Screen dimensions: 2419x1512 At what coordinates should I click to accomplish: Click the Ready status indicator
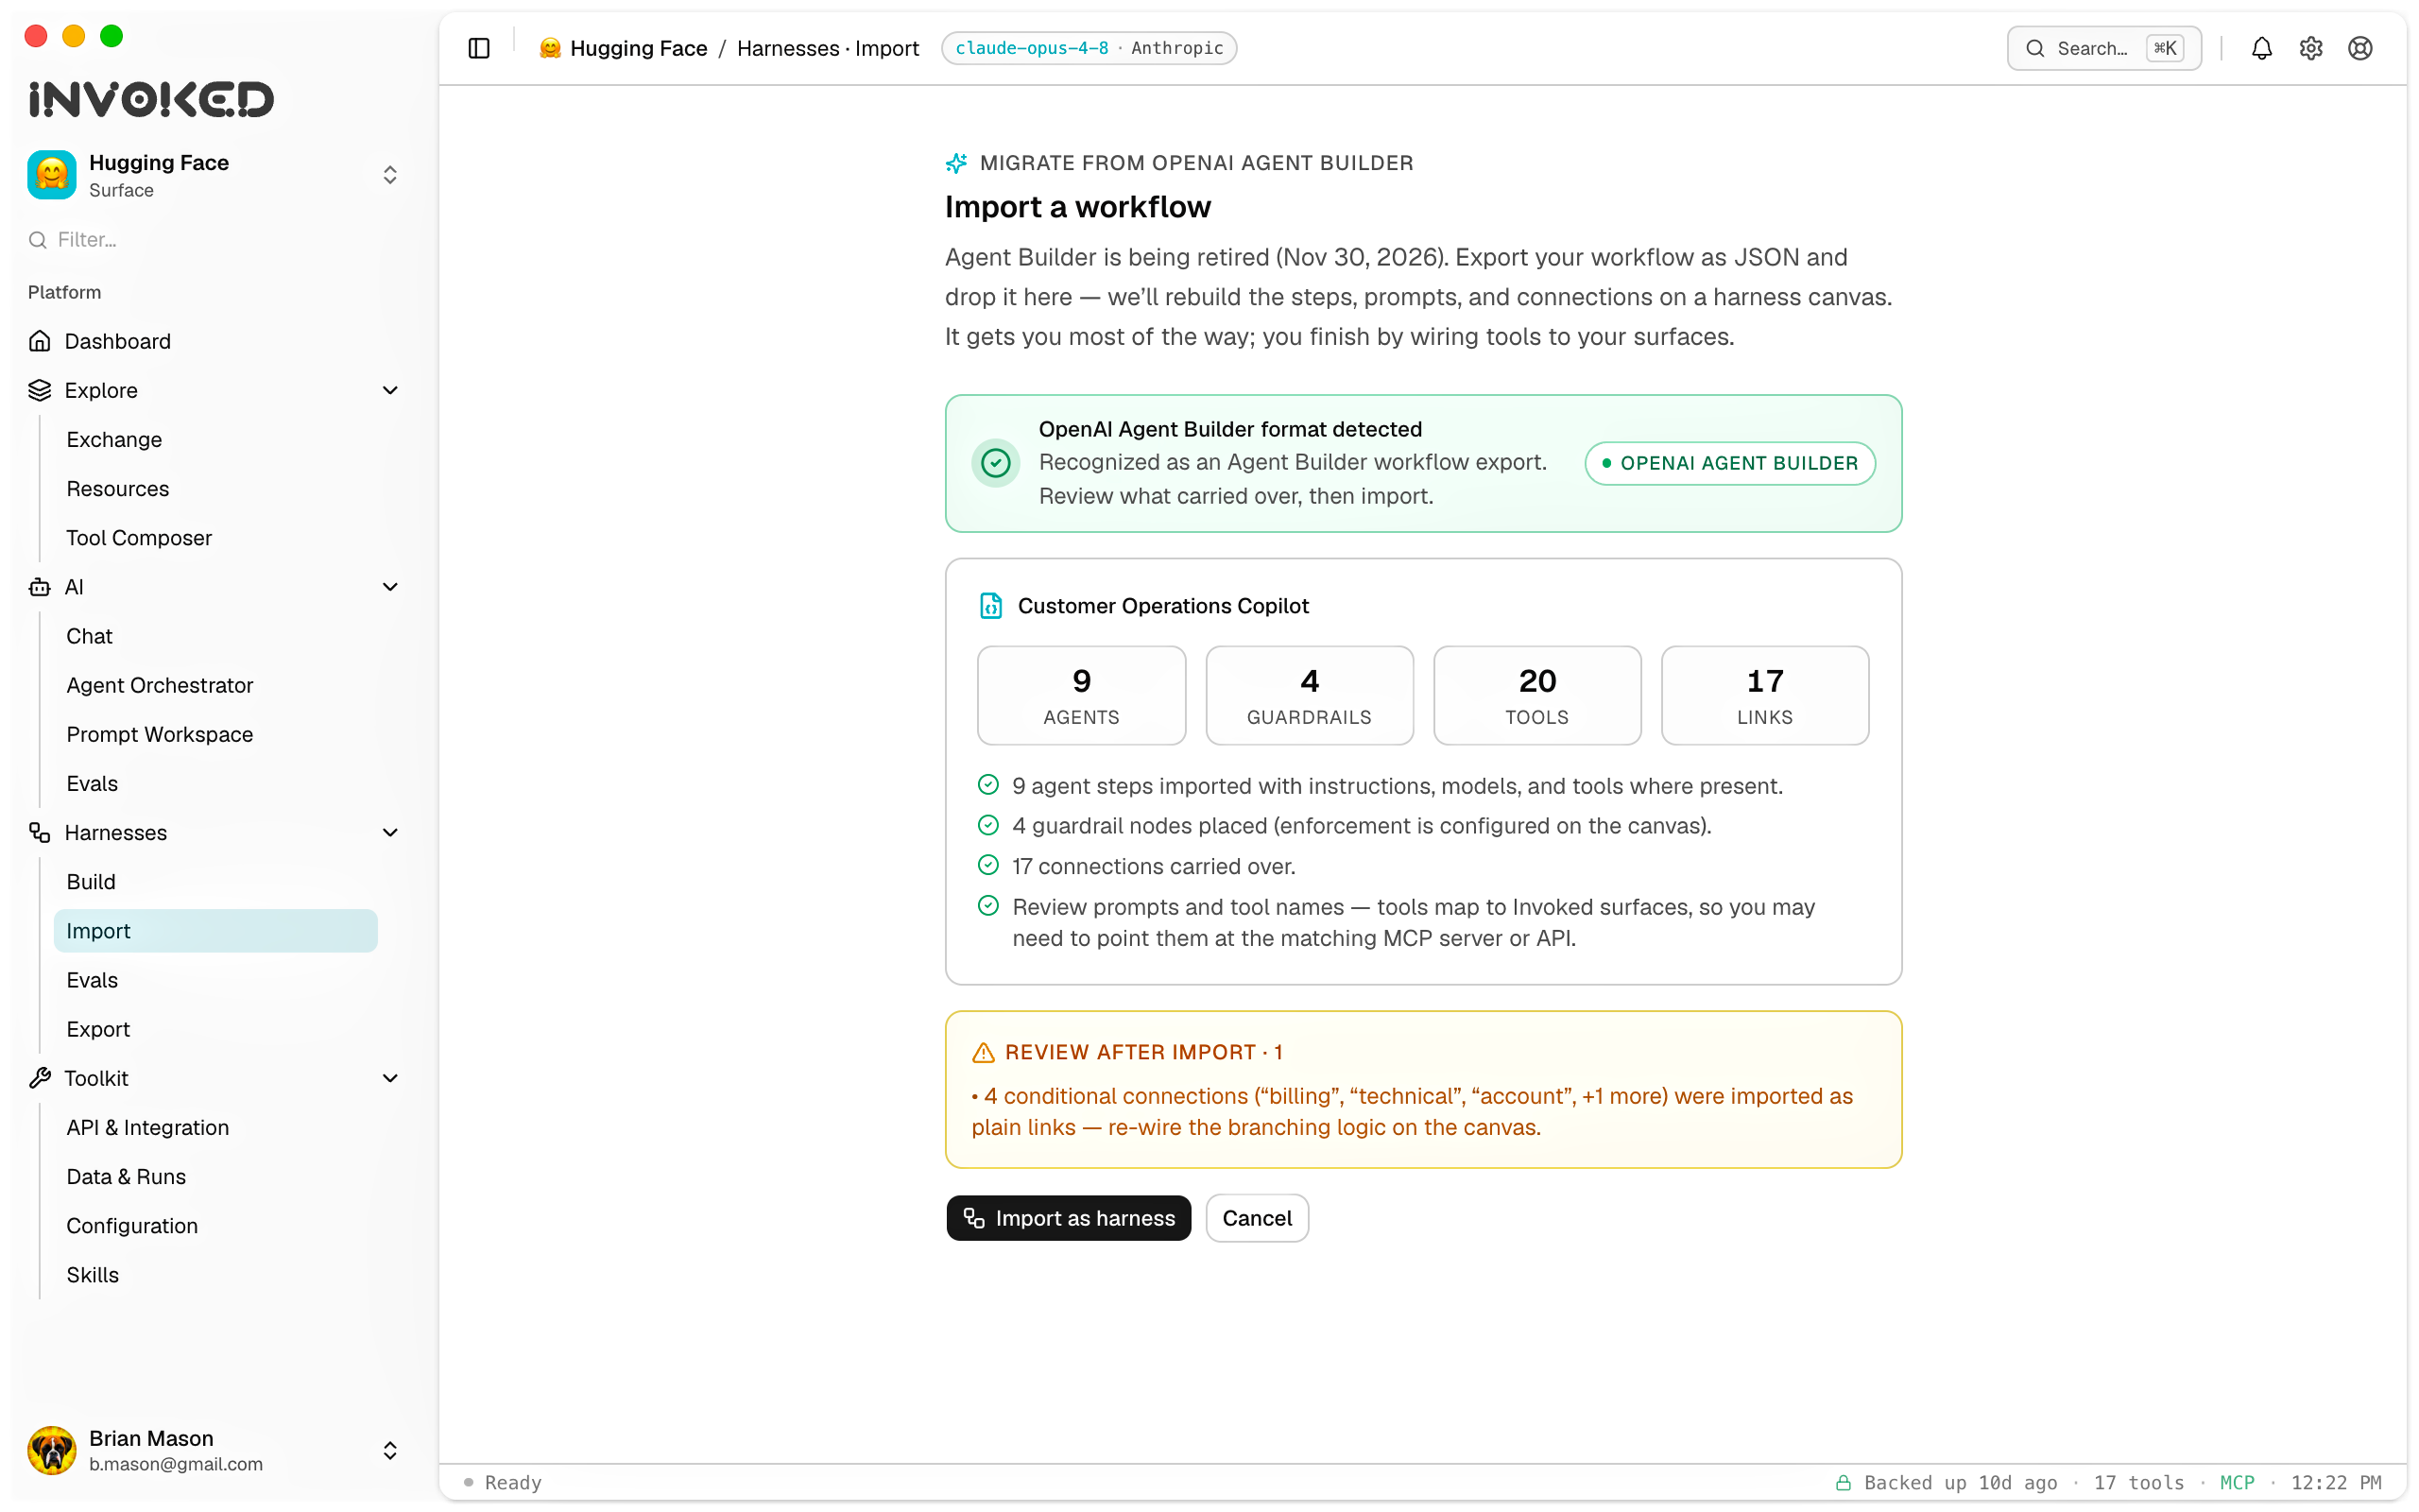point(502,1482)
